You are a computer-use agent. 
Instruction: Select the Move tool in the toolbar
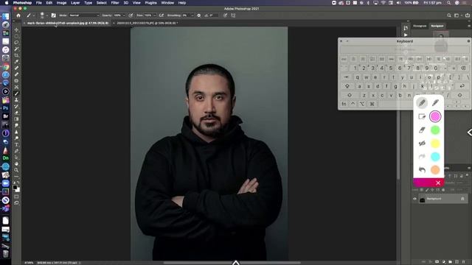coord(16,29)
